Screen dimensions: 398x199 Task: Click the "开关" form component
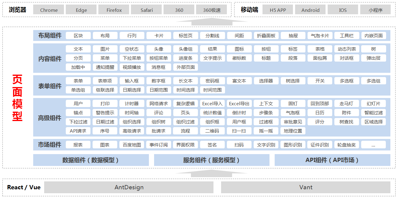pyautogui.click(x=320, y=81)
